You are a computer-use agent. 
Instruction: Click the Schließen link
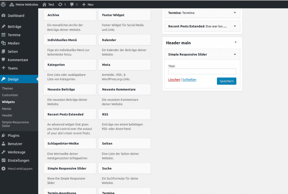pyautogui.click(x=189, y=79)
